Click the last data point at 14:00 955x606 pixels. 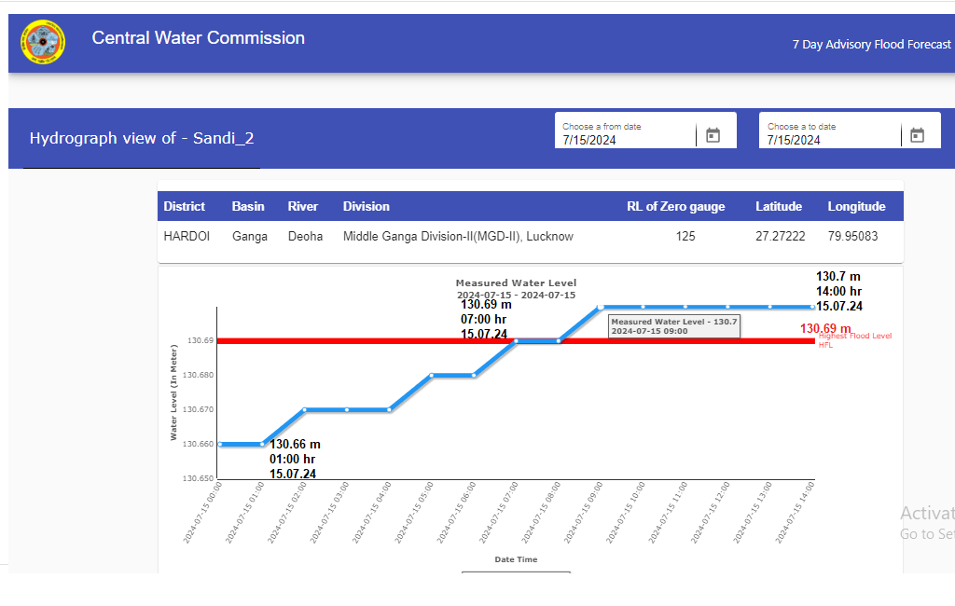coord(813,307)
